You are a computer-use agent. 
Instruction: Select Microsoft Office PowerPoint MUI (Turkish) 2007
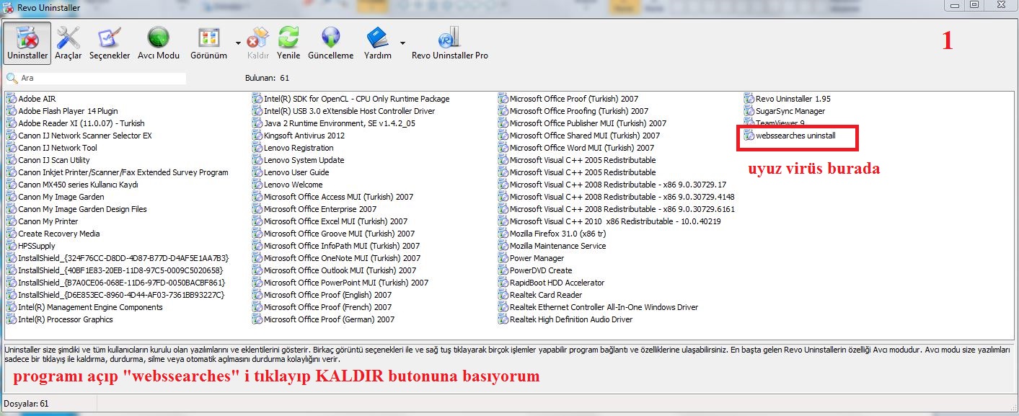[x=340, y=283]
